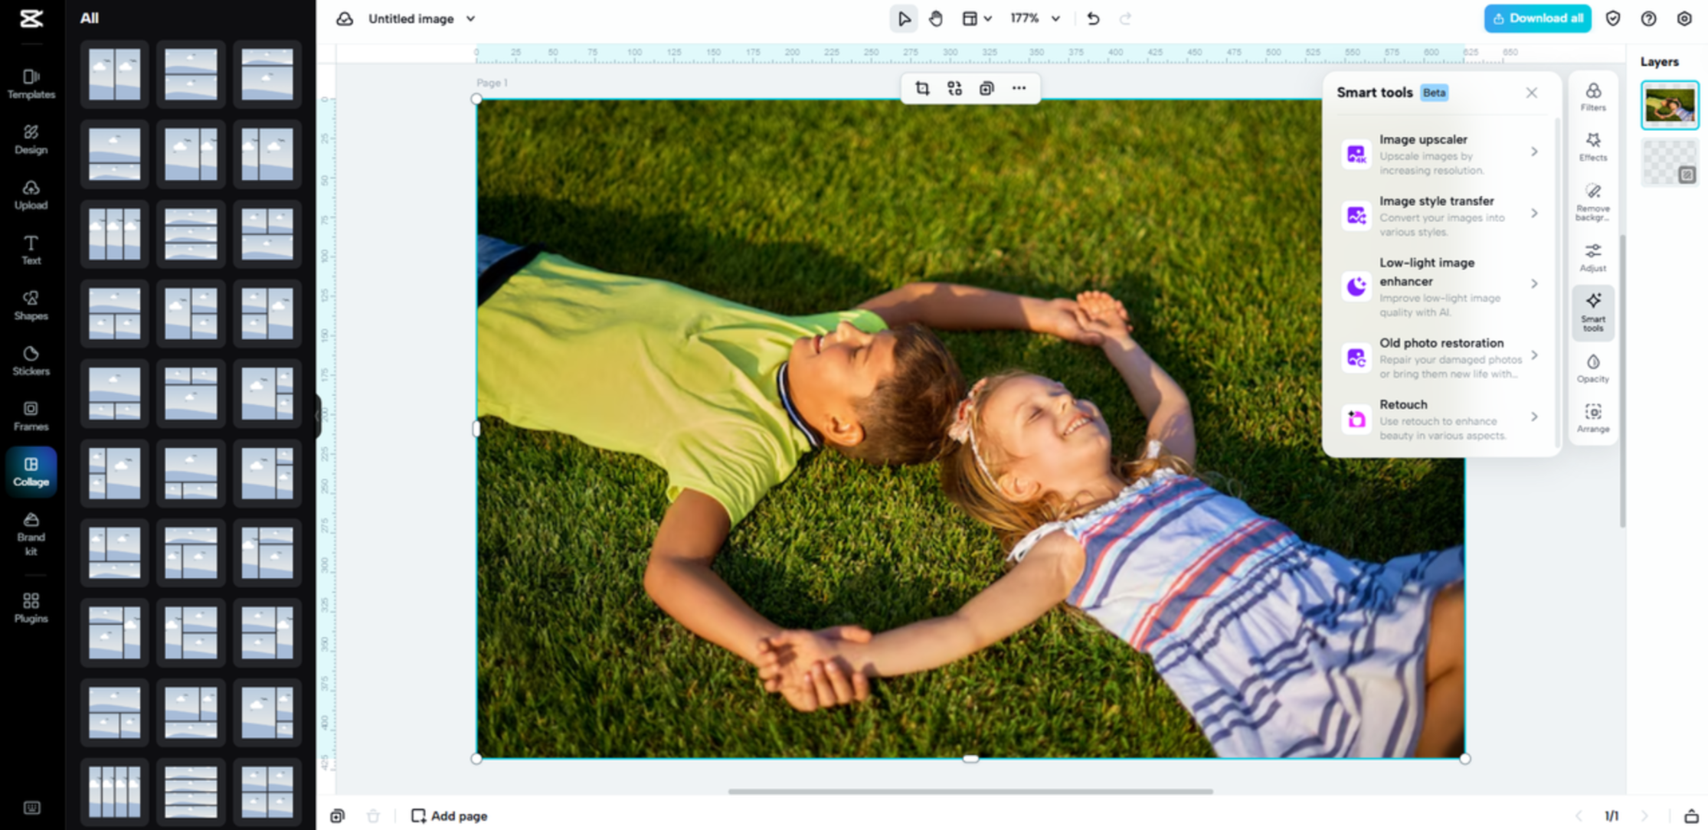Screen dimensions: 1708x830
Task: Click the Remove background icon
Action: [x=1593, y=198]
